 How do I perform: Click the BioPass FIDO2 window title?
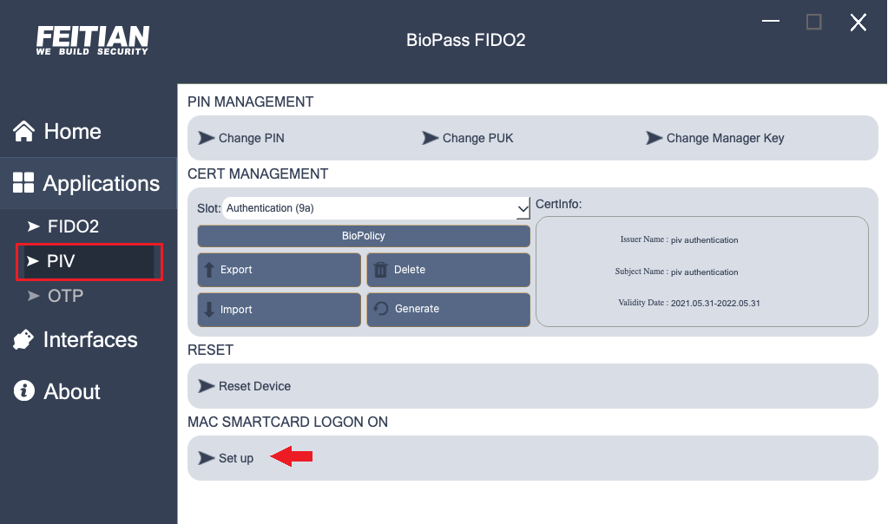point(465,40)
